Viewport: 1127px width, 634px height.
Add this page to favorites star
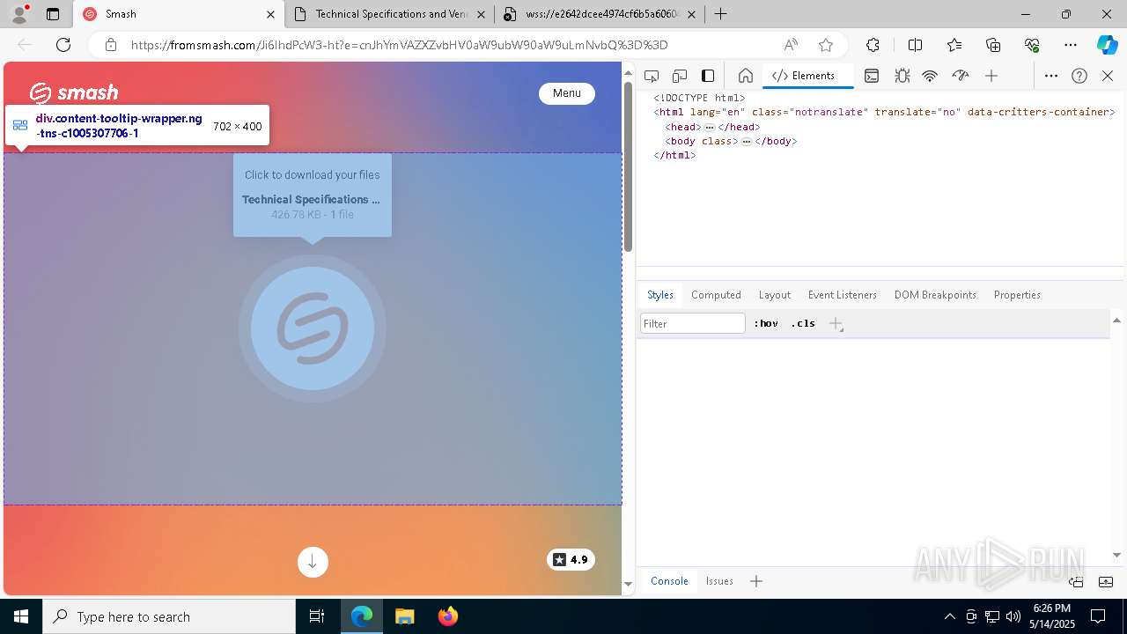826,45
